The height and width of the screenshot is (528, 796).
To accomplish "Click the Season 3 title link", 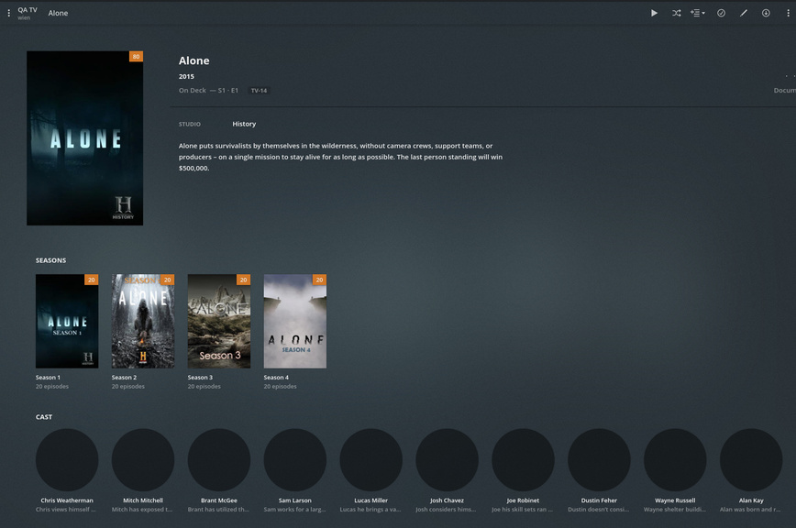I will 200,378.
